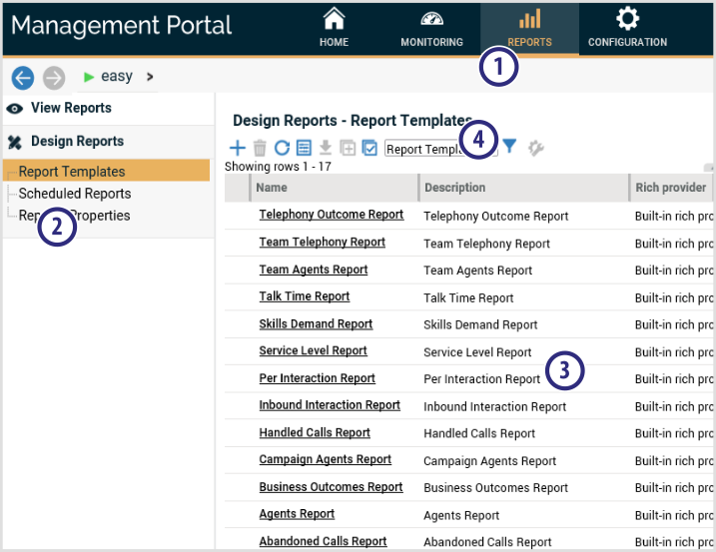This screenshot has height=552, width=716.
Task: Open the Agents Report link
Action: (297, 514)
